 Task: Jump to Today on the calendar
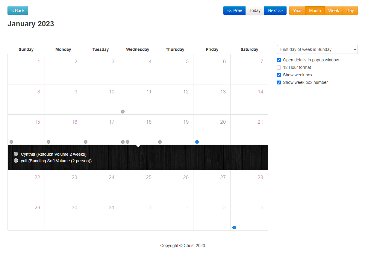255,10
